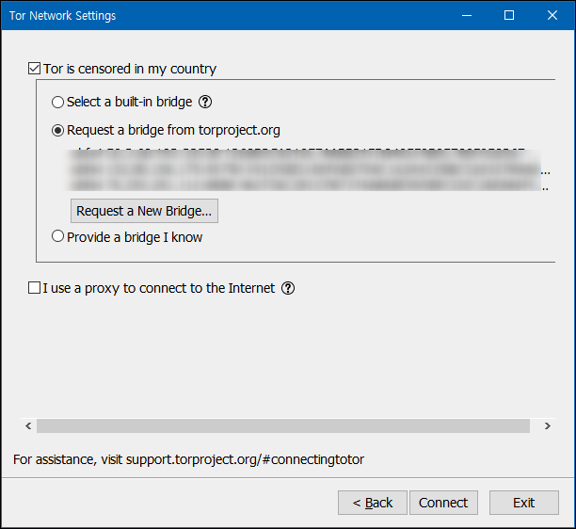Click 'Request a New Bridge...' button

[x=144, y=211]
